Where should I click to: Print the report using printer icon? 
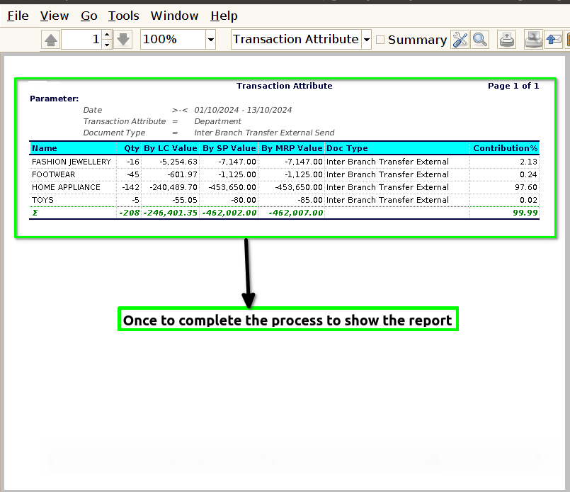click(x=506, y=40)
